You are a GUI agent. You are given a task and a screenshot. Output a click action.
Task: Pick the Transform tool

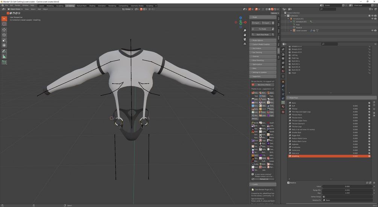click(4, 45)
